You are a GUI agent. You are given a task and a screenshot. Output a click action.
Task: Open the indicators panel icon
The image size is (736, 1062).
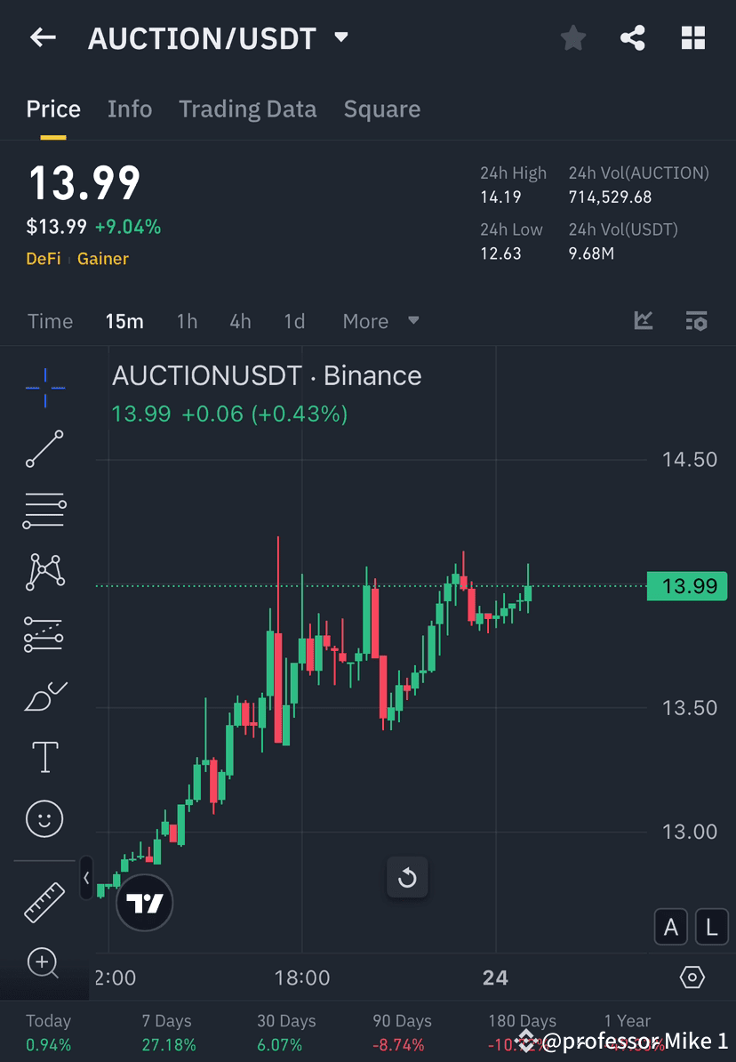pos(696,321)
